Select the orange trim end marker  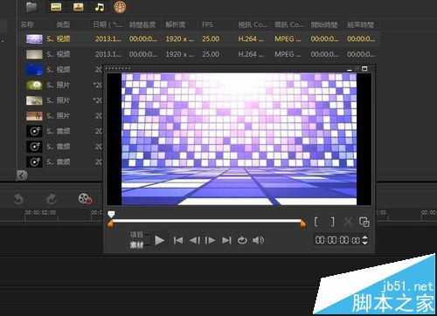(x=303, y=223)
